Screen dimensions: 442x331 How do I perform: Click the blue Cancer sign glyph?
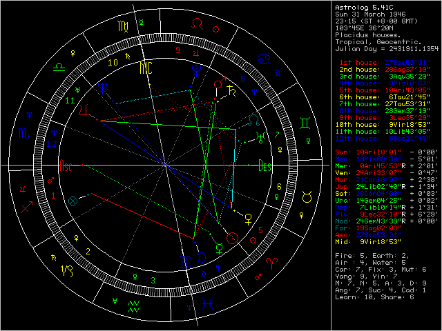265,59
